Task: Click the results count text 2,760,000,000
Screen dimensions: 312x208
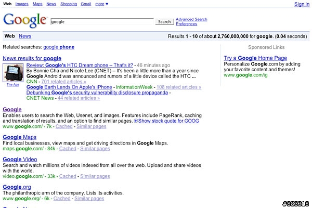Action: click(233, 36)
